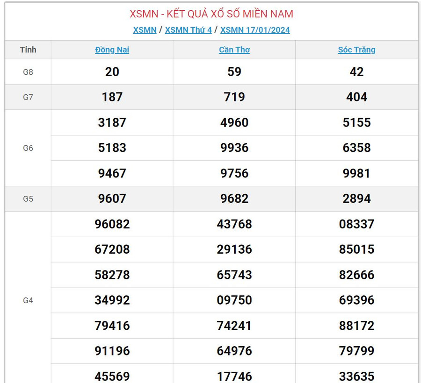Click the G7 result 187
Image resolution: width=421 pixels, height=383 pixels.
click(112, 97)
